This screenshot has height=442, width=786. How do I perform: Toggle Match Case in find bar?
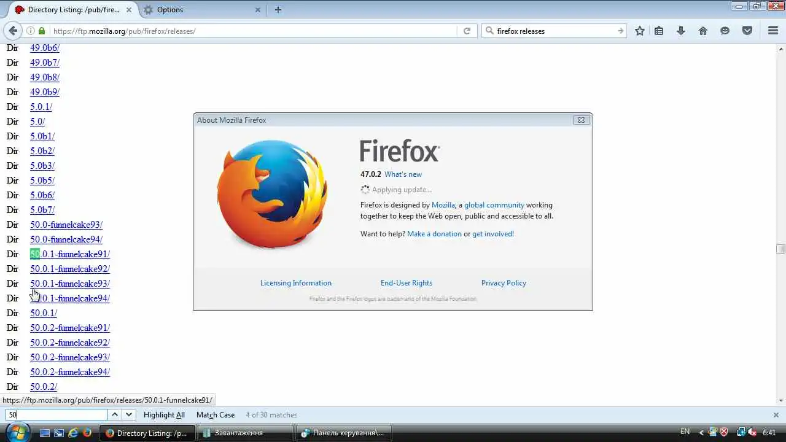tap(216, 415)
